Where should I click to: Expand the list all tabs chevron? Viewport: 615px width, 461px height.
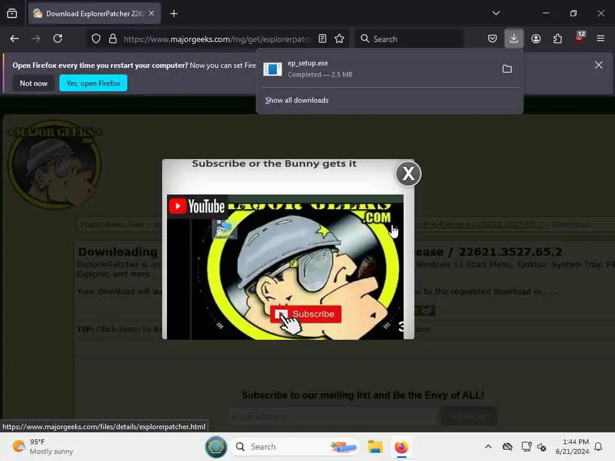click(495, 13)
